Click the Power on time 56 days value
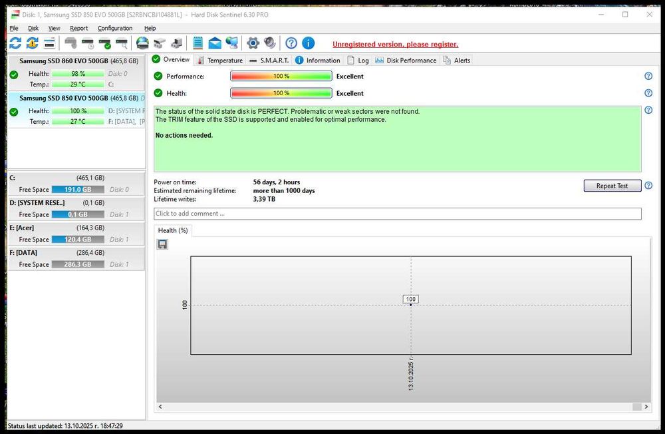Screen dimensions: 665x434 click(x=277, y=182)
